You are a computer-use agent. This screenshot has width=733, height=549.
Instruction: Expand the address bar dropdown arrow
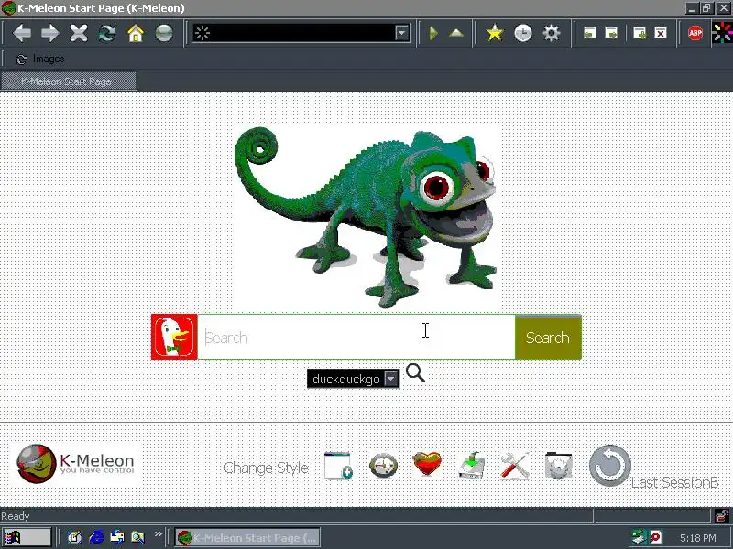[x=401, y=33]
